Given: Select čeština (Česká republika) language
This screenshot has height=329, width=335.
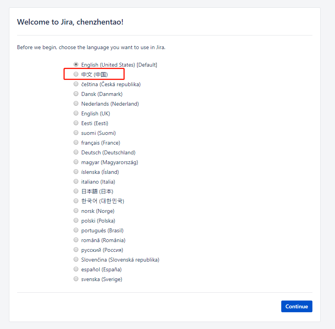Looking at the screenshot, I should pos(76,84).
